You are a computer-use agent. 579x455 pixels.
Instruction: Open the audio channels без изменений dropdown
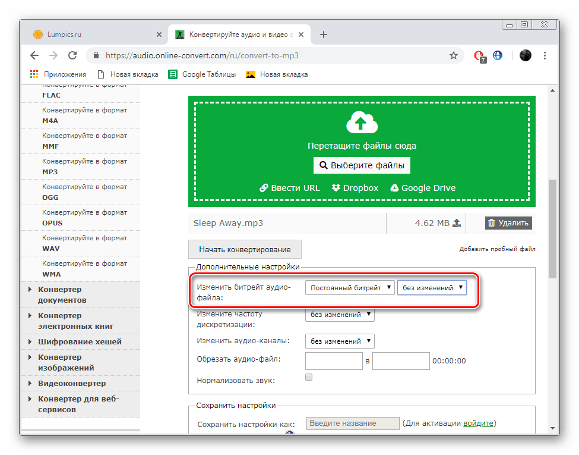click(x=340, y=341)
